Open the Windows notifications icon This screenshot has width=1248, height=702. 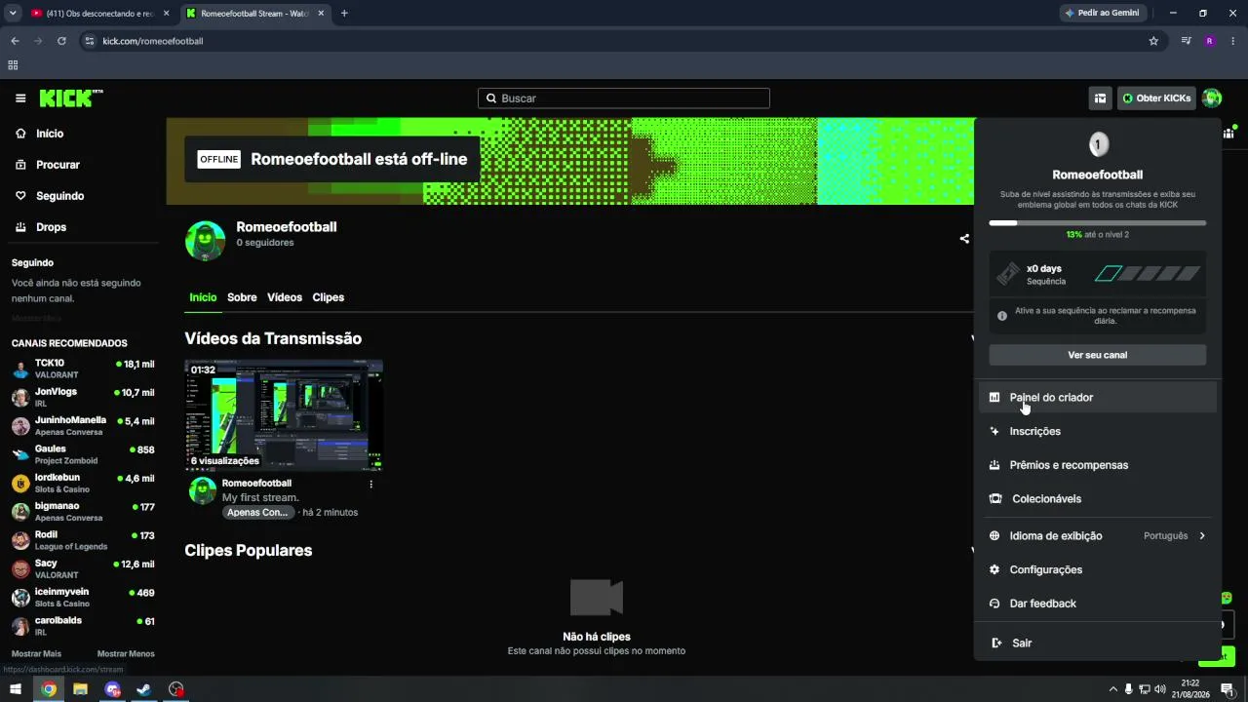[1228, 689]
